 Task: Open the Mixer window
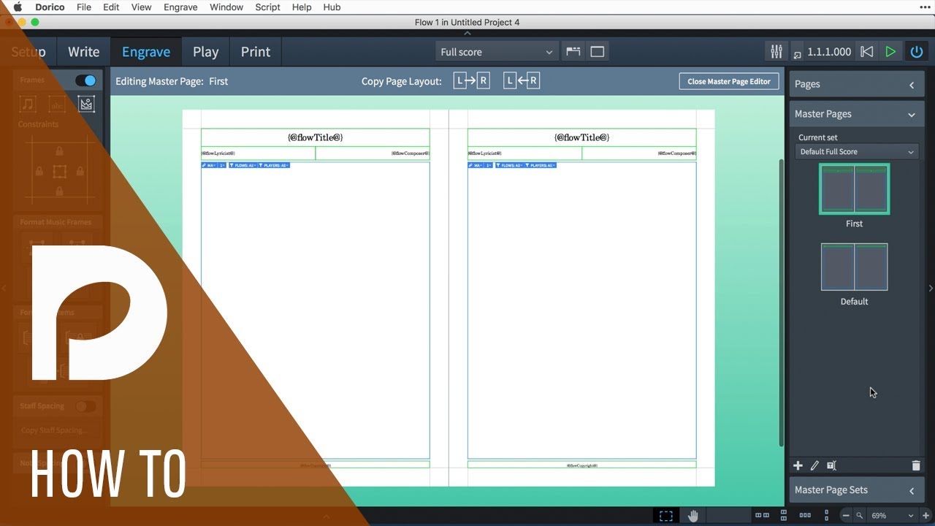click(x=776, y=52)
